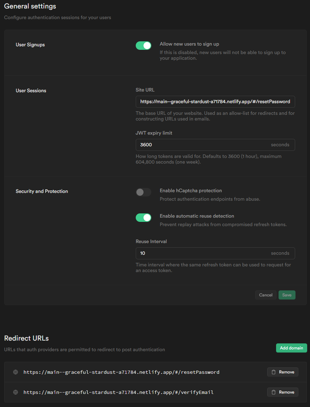Click the globe icon beside the verifyEmail URL

[x=16, y=392]
